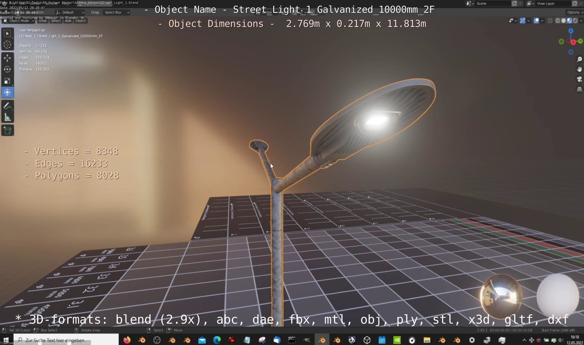Screen dimensions: 584x345
Task: Open Windows Settings gear in taskbar
Action: coord(472,340)
